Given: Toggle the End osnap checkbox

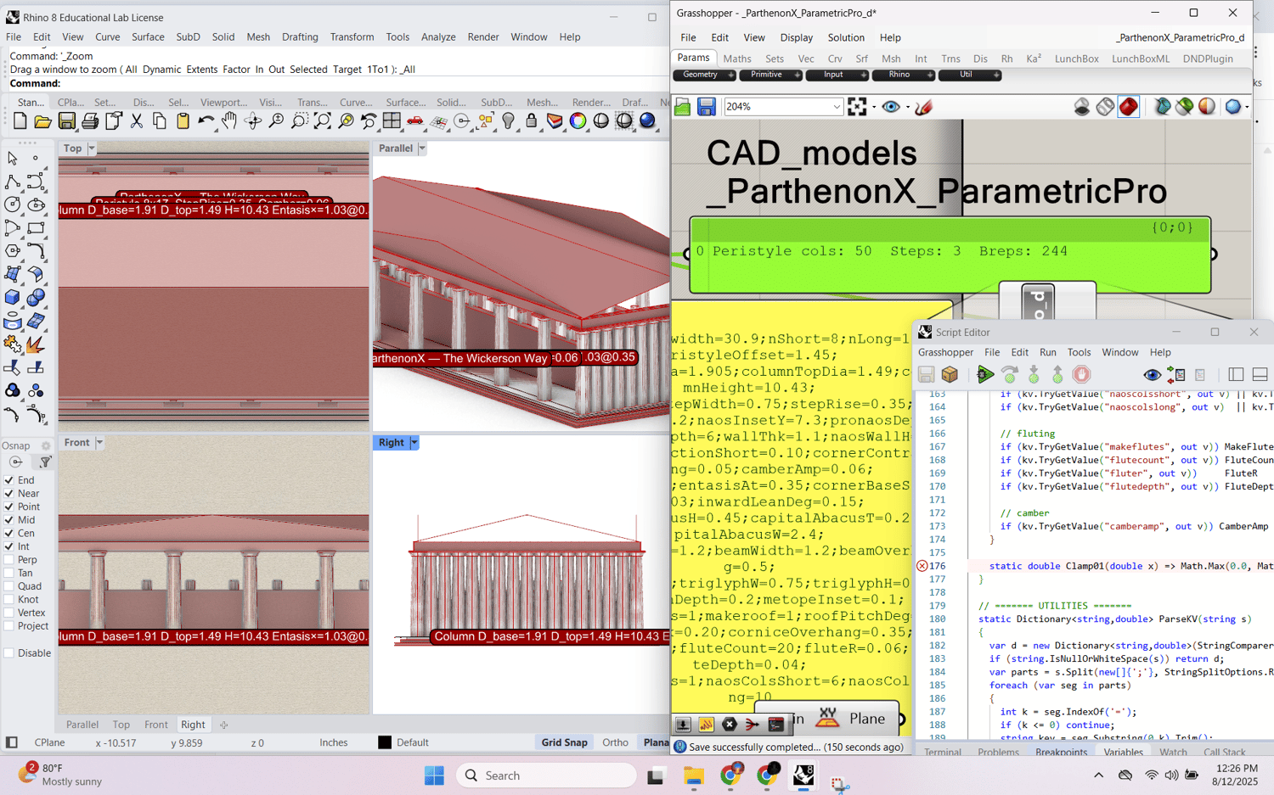Looking at the screenshot, I should (9, 480).
